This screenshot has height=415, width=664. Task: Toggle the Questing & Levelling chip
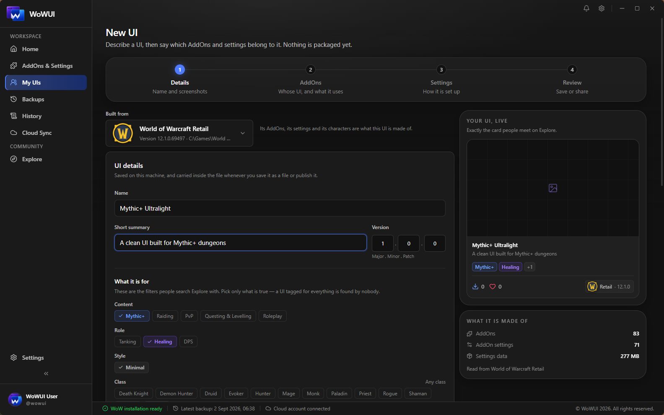(228, 316)
